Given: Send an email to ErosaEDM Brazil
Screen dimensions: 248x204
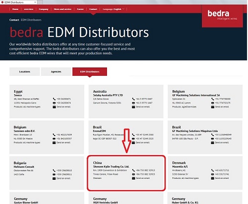Looking at the screenshot, I should (x=143, y=142).
